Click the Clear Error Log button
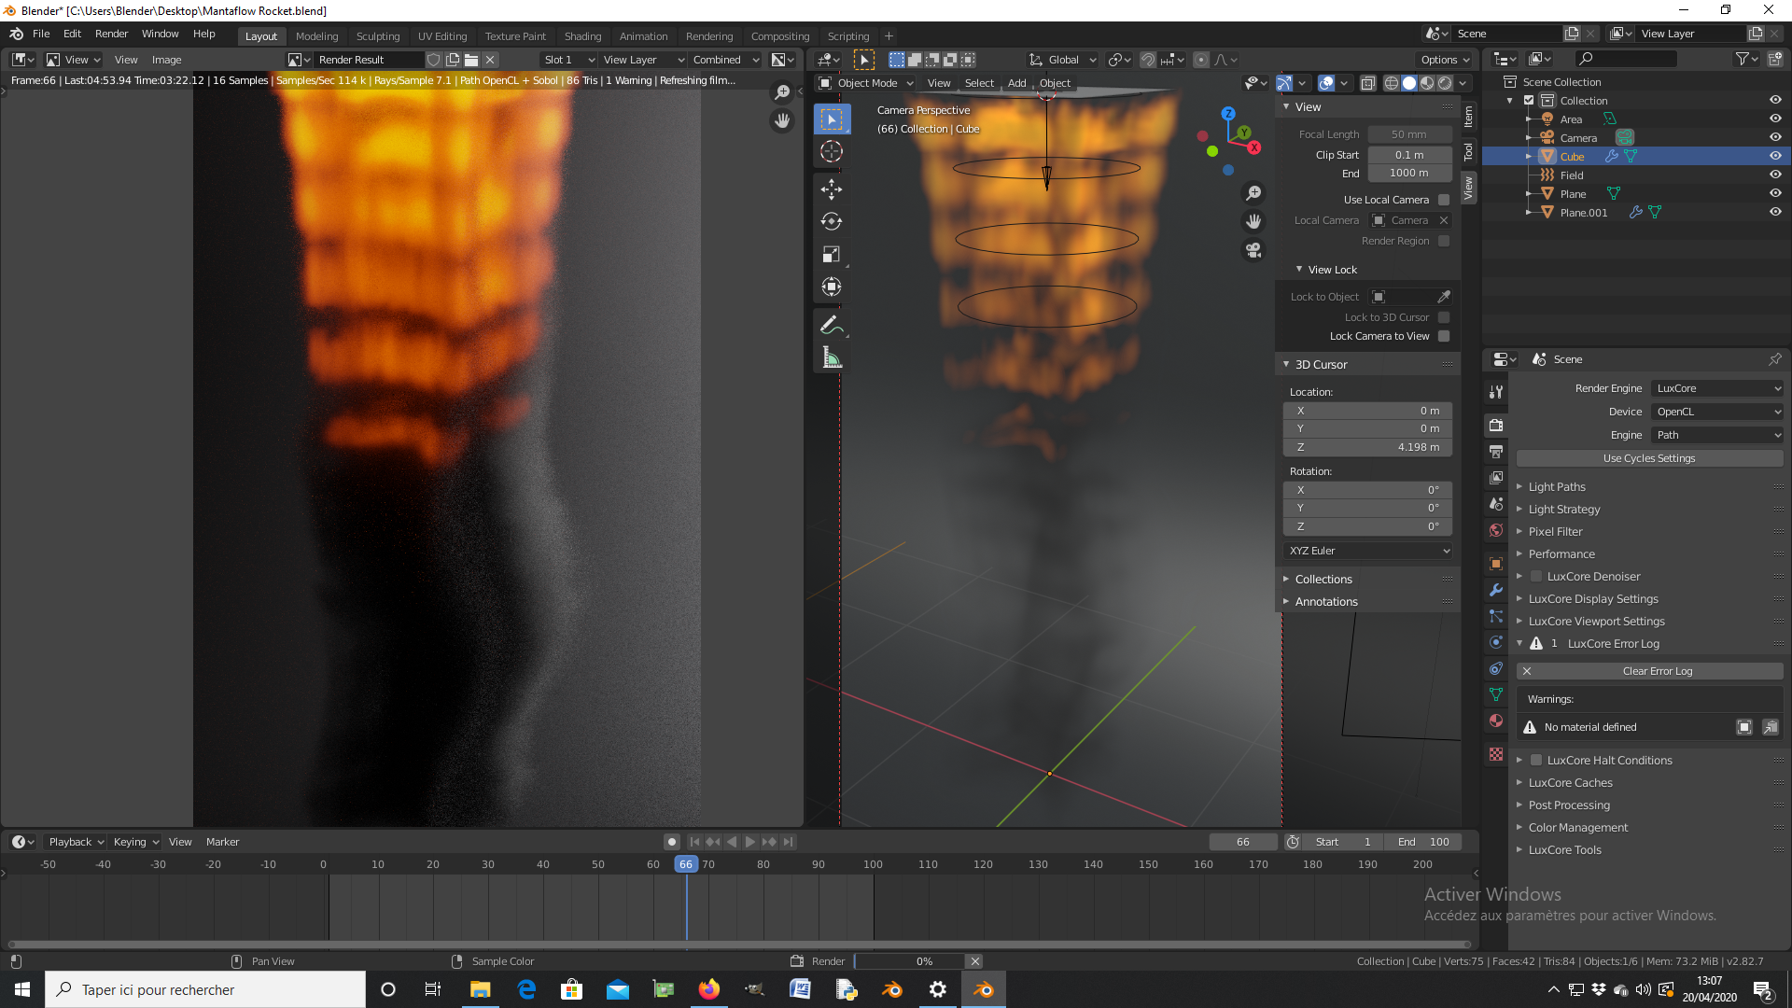1792x1008 pixels. click(x=1657, y=671)
